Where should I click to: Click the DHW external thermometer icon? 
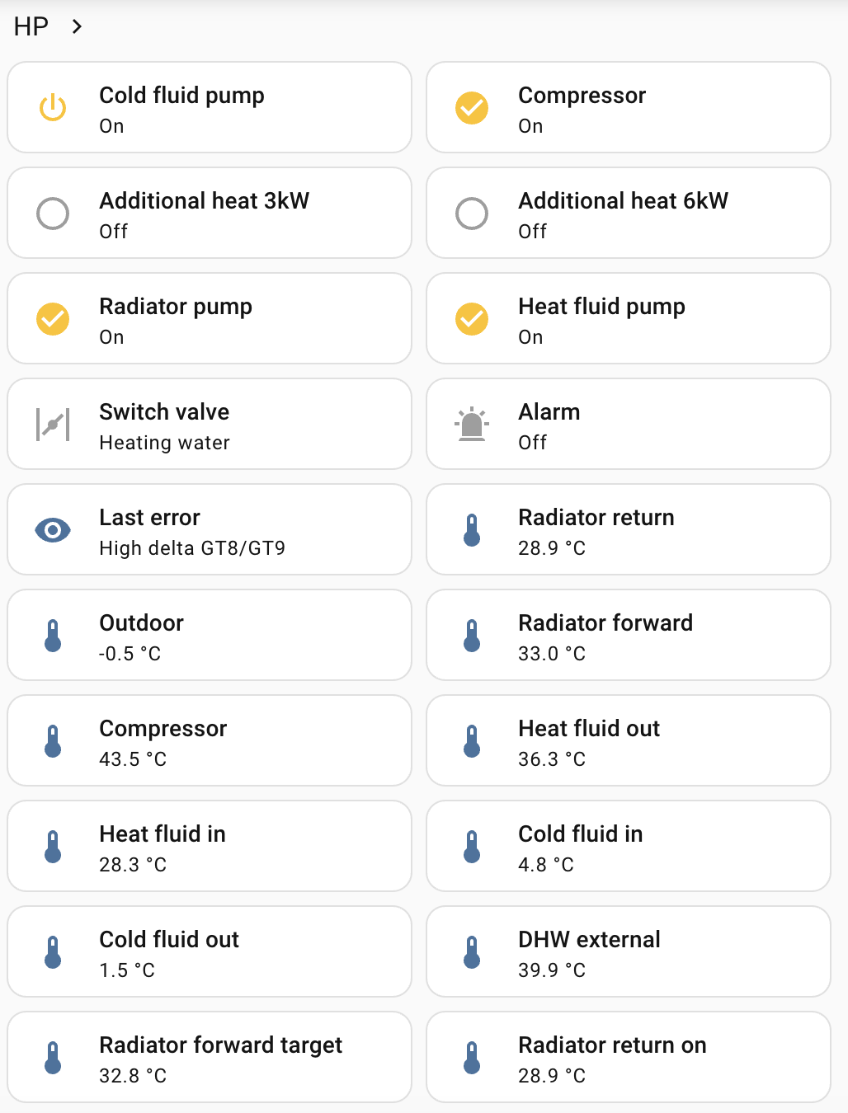pos(472,952)
